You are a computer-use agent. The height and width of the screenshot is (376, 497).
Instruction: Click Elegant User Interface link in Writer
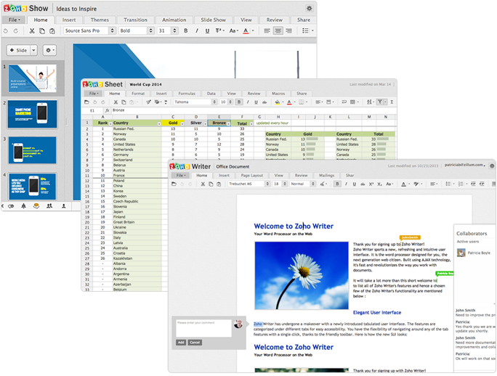(377, 313)
